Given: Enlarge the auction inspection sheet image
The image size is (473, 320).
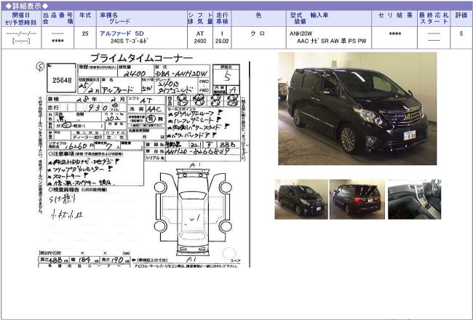Looking at the screenshot, I should (x=143, y=160).
